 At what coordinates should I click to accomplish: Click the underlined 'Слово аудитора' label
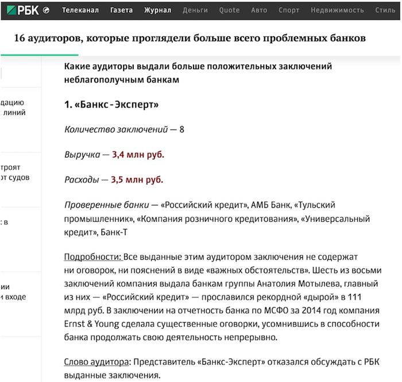96,362
